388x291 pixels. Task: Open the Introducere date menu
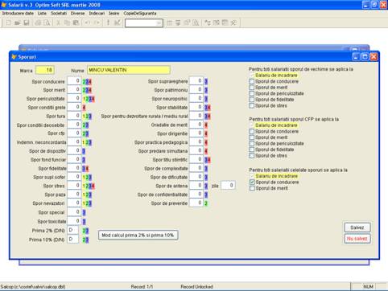tap(18, 13)
